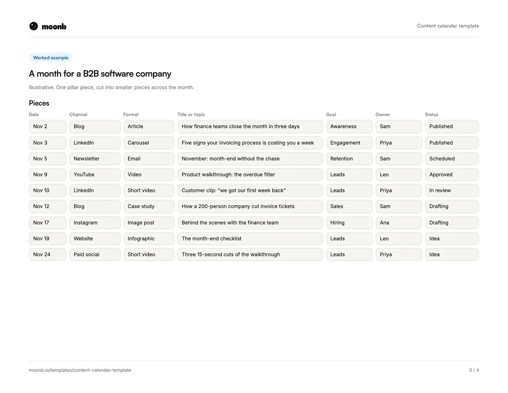Click the Approved status cell

point(452,174)
